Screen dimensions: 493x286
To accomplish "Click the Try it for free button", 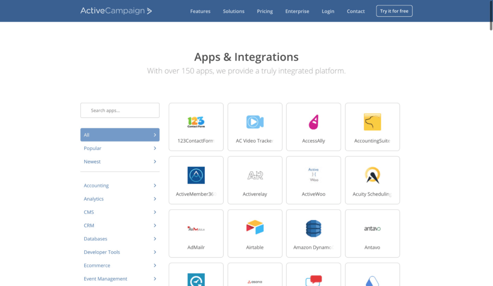I will click(x=394, y=11).
